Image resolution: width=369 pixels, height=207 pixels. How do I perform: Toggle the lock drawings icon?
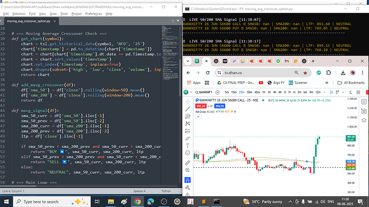tap(188, 194)
